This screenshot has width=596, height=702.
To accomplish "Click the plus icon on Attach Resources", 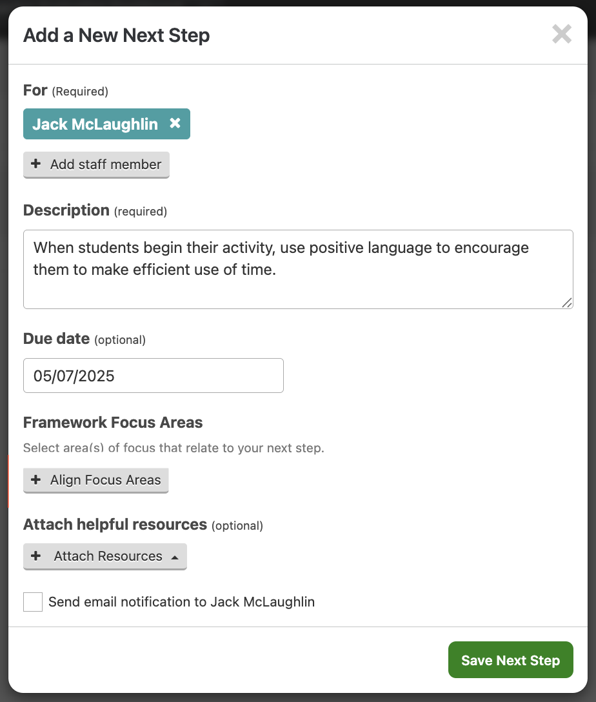I will (x=35, y=556).
